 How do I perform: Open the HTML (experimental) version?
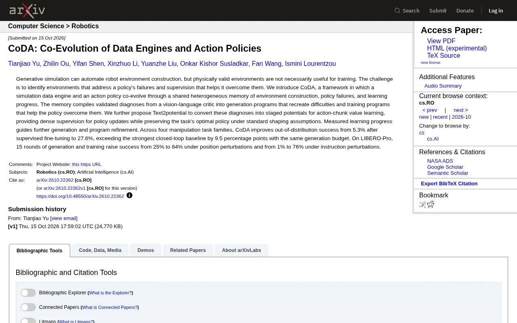point(457,48)
